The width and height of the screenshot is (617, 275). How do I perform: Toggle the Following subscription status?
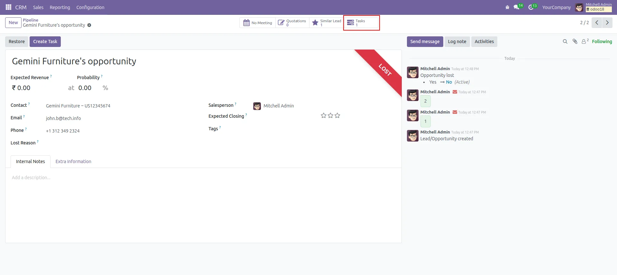[x=602, y=41]
